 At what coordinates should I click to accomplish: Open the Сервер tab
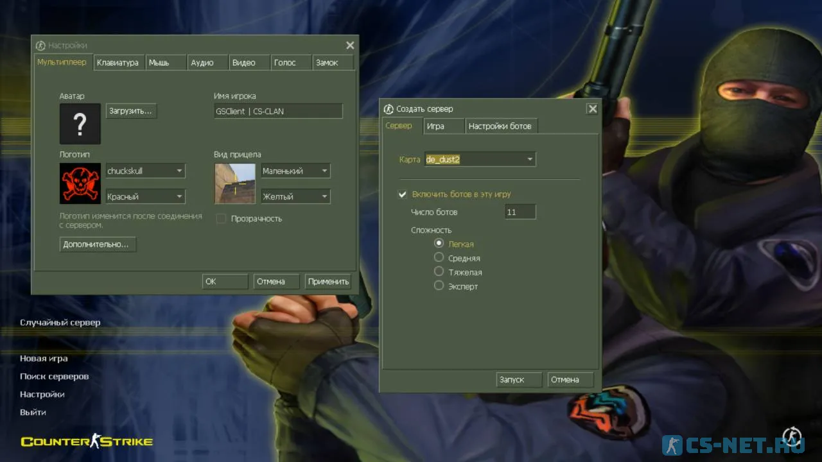[402, 126]
